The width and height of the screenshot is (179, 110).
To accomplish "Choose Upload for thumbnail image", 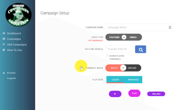I will (x=132, y=68).
